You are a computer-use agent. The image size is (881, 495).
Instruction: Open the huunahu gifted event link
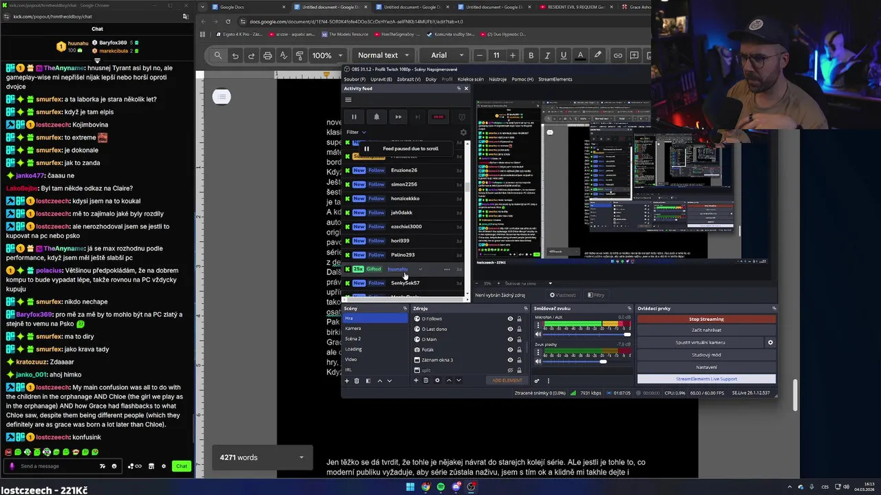coord(397,269)
